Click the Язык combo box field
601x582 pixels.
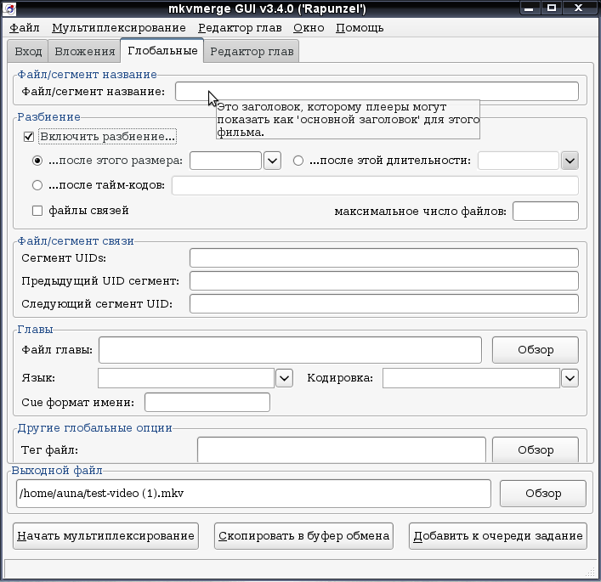tap(186, 378)
